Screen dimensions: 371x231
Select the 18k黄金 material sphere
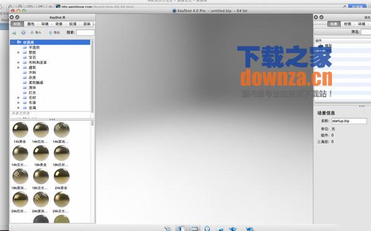pyautogui.click(x=41, y=153)
